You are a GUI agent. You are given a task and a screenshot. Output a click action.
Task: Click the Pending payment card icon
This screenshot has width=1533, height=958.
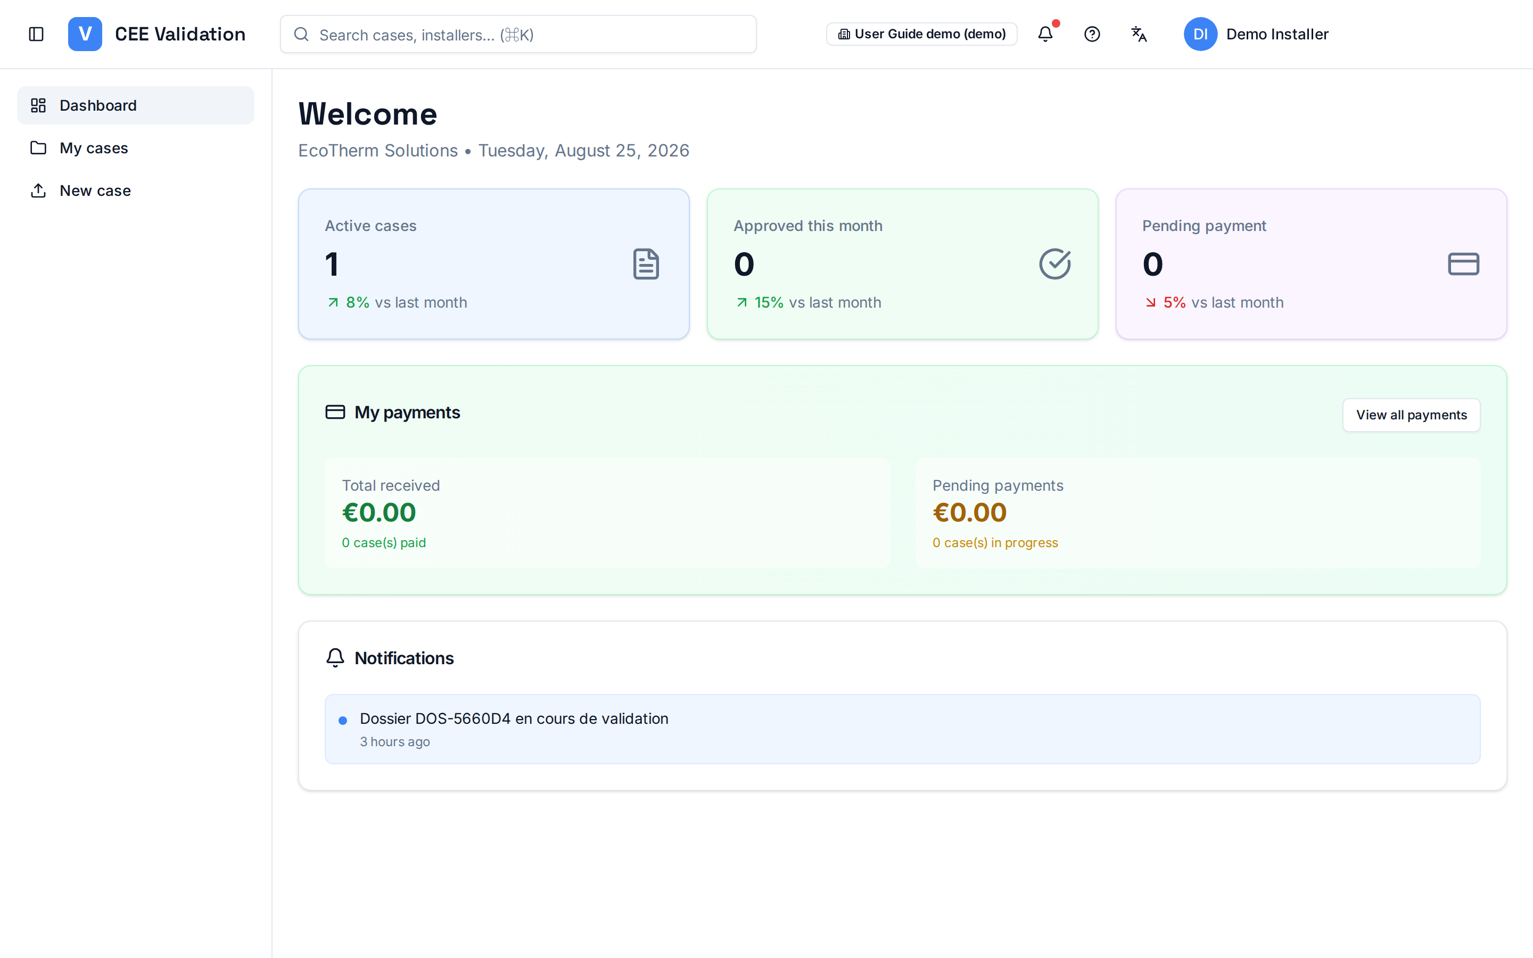coord(1464,264)
